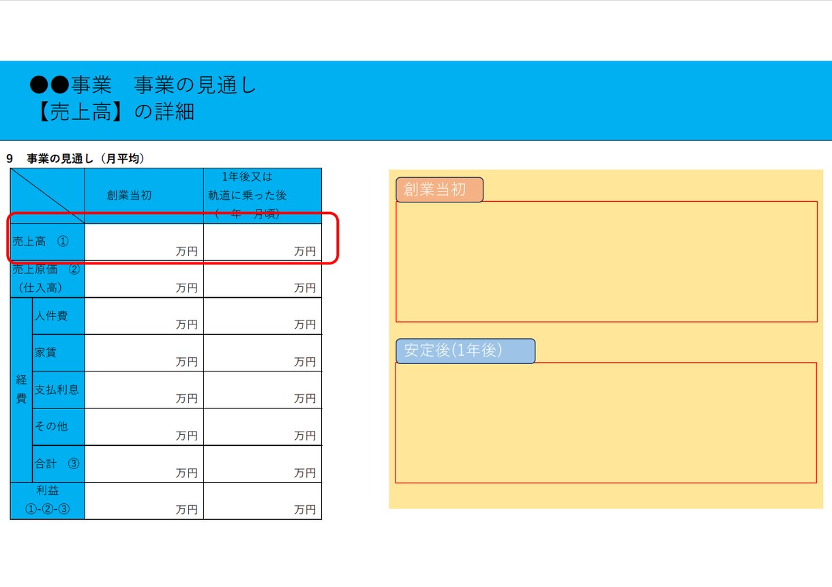Click the 支払利息 cell under 創業当初 column
This screenshot has height=587, width=832.
coord(144,389)
